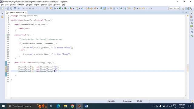The height and width of the screenshot is (109, 194).
Task: Switch to the Java perspective icon
Action: click(x=188, y=8)
